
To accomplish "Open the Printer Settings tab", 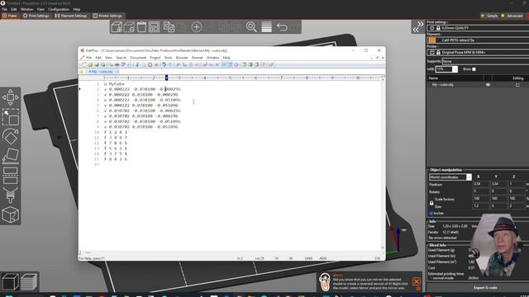I will 107,16.
